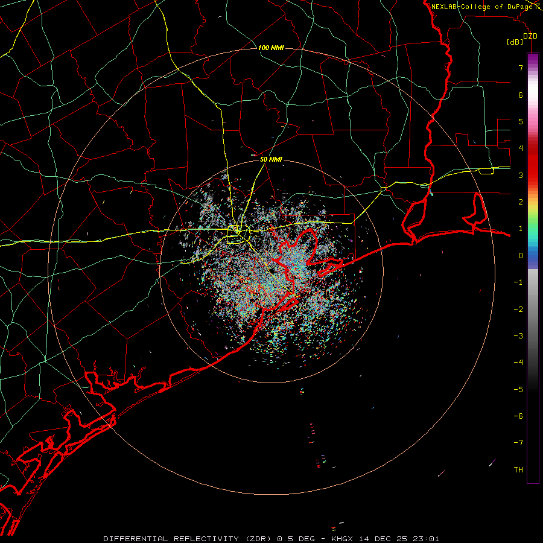The image size is (543, 543).
Task: Click the "DZD" legend title
Action: [530, 36]
